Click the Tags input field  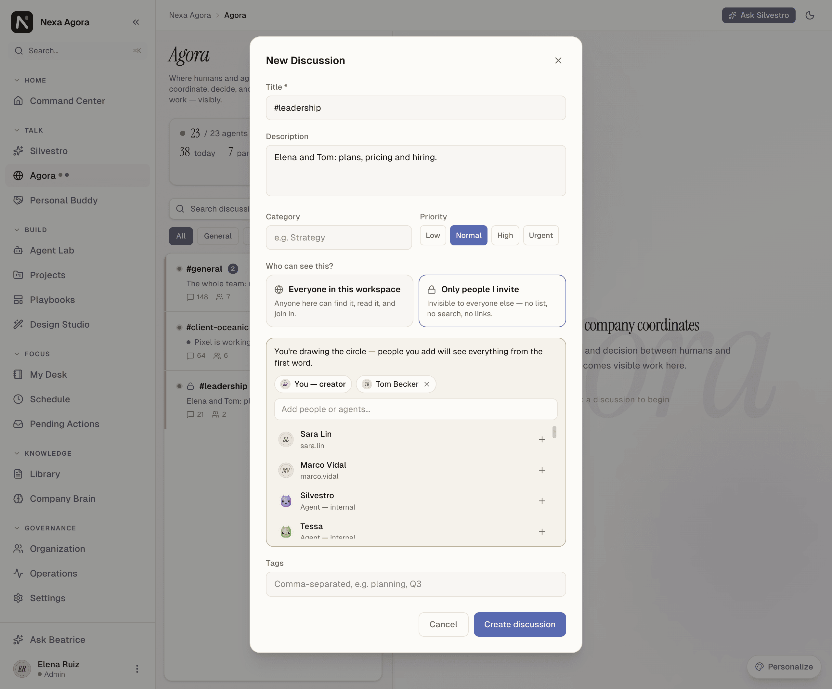click(416, 584)
